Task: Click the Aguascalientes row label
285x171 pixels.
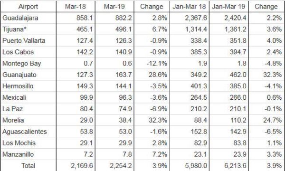Action: click(25, 132)
